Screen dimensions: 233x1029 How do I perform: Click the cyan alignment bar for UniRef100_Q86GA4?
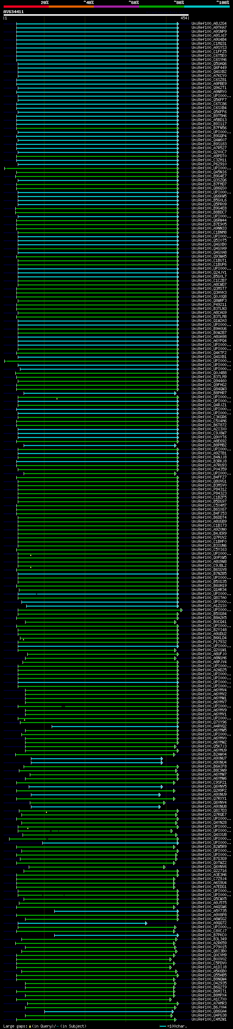point(109,1011)
